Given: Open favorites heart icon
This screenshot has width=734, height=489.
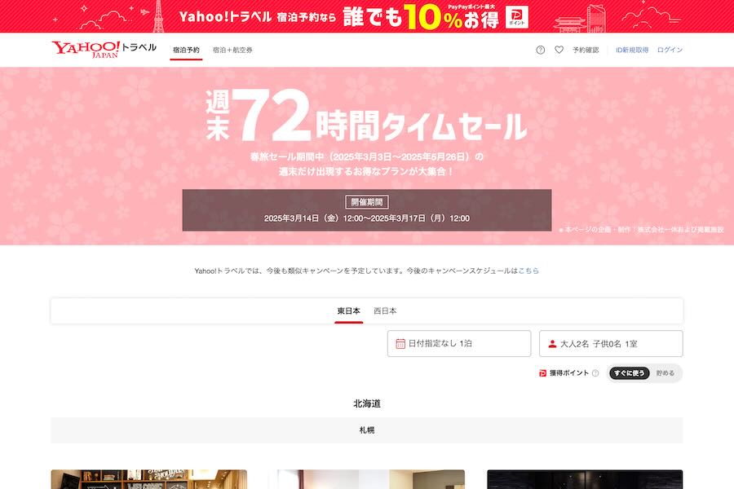Looking at the screenshot, I should [559, 50].
